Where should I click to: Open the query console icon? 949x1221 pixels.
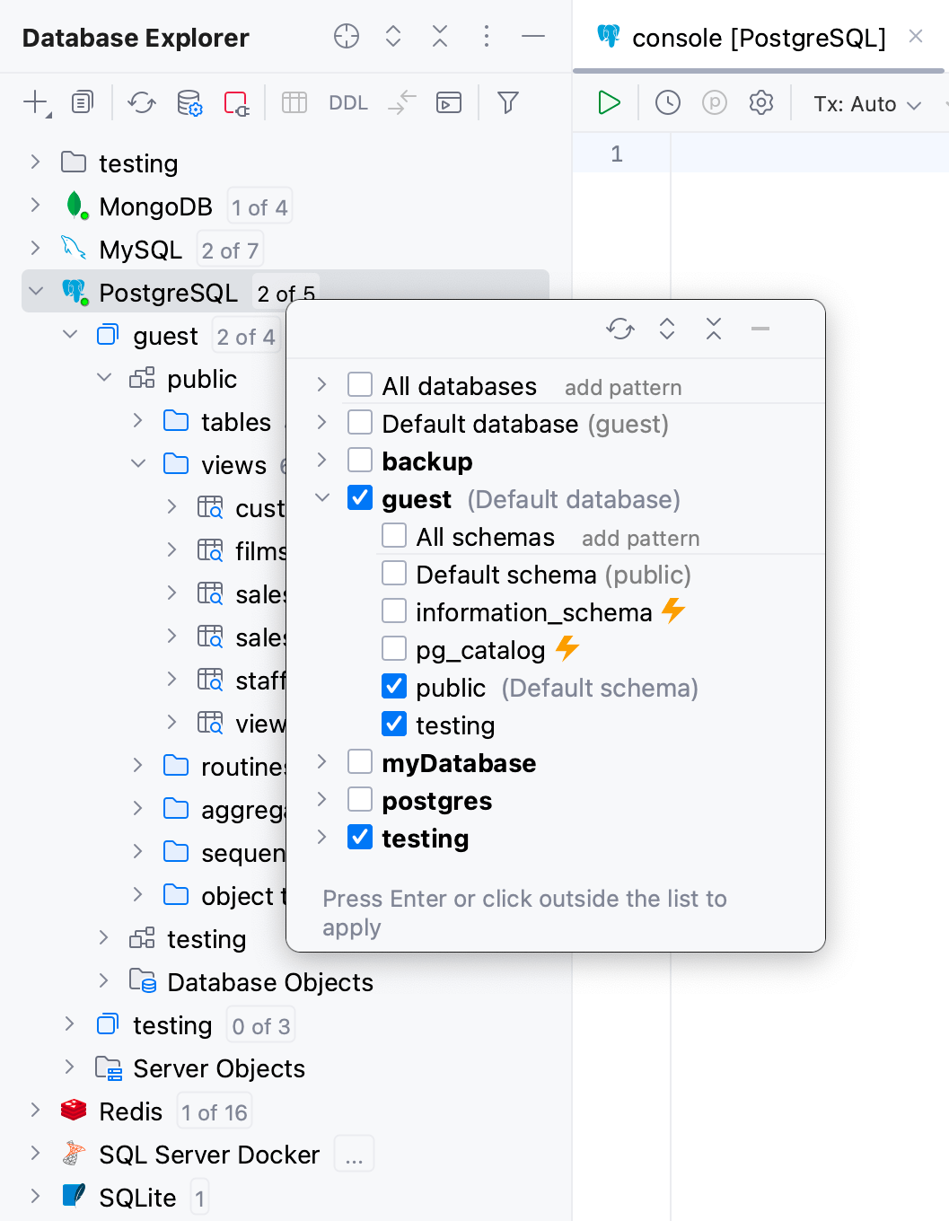click(449, 102)
